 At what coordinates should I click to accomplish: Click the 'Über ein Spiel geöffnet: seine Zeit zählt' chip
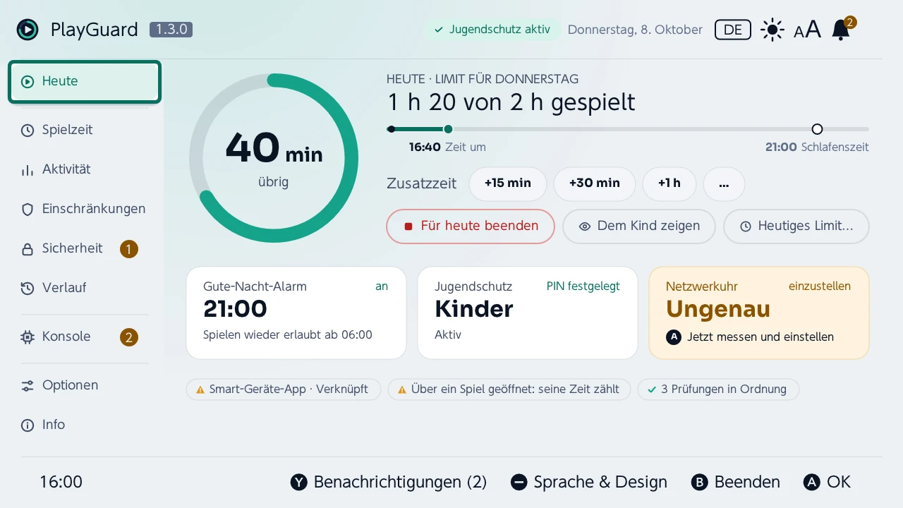click(509, 389)
